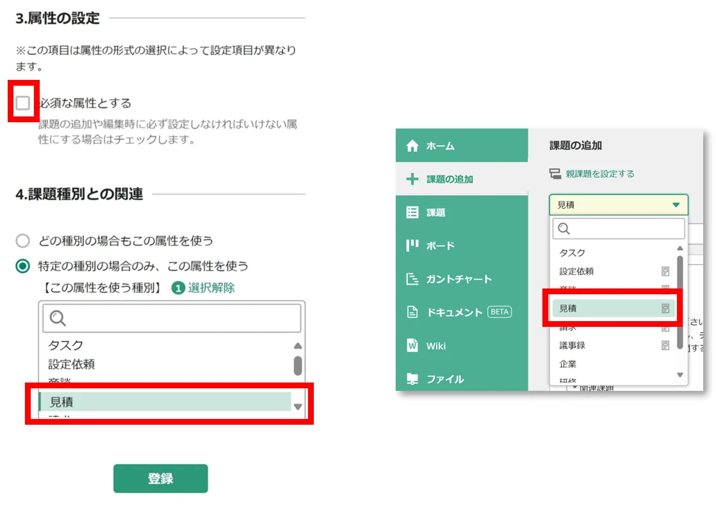Click the Home house icon in sidebar

tap(412, 146)
